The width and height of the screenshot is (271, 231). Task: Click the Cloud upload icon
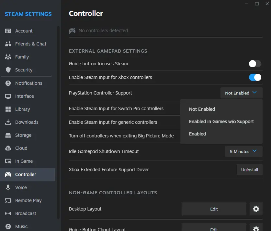pyautogui.click(x=8, y=148)
